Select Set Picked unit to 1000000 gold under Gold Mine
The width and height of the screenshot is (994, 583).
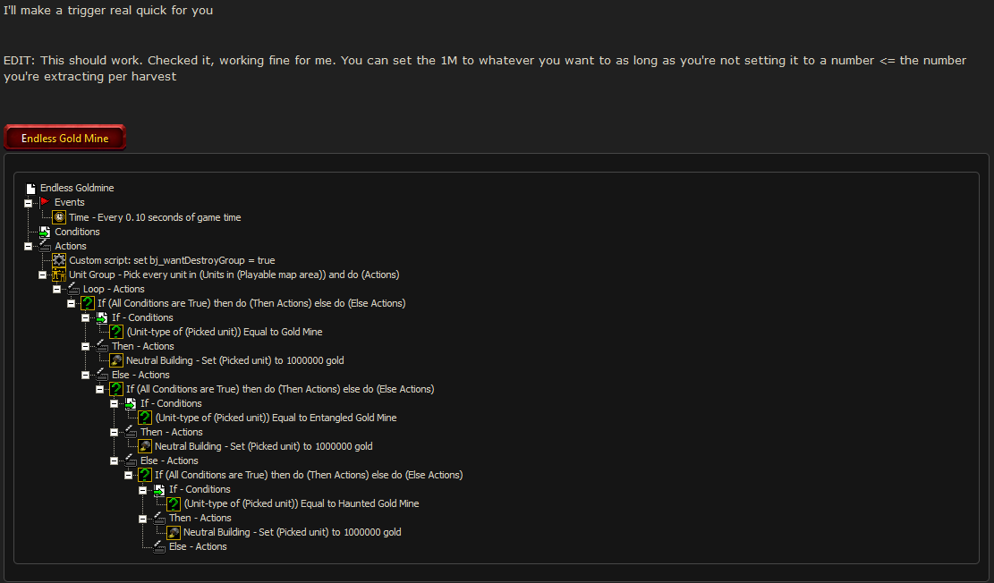click(x=234, y=360)
